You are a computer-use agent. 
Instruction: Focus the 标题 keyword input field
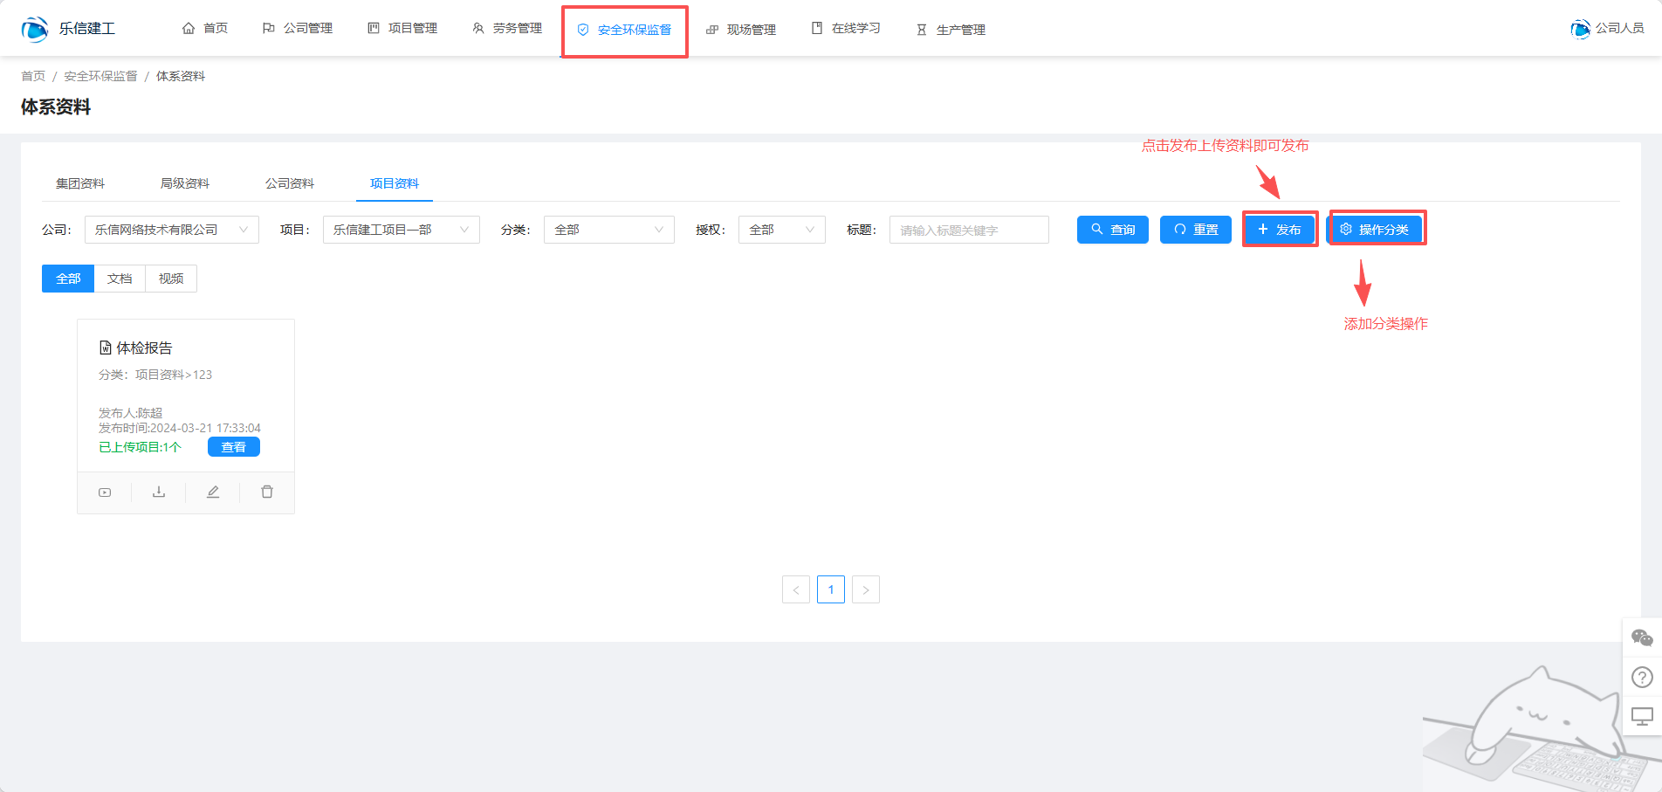[x=969, y=230]
